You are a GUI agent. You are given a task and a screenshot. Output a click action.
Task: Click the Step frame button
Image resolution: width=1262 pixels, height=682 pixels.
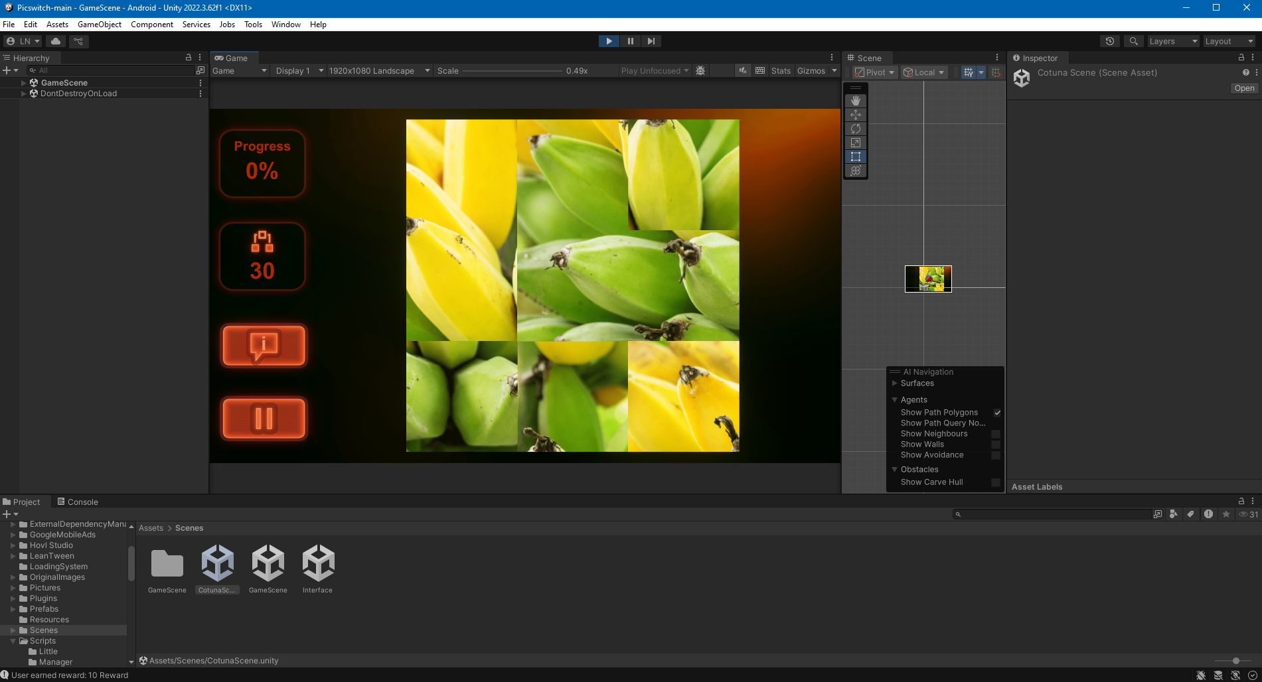tap(651, 41)
